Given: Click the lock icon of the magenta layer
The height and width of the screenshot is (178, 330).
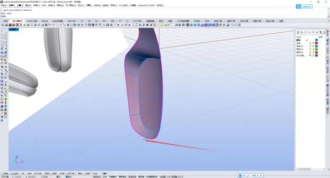Looking at the screenshot, I should click(x=313, y=52).
